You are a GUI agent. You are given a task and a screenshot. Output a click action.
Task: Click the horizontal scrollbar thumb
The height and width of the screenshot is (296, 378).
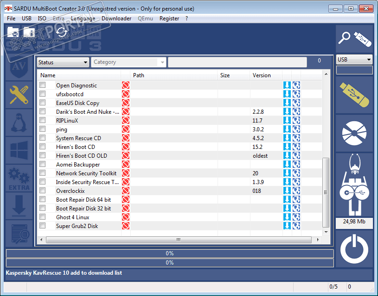(179, 240)
